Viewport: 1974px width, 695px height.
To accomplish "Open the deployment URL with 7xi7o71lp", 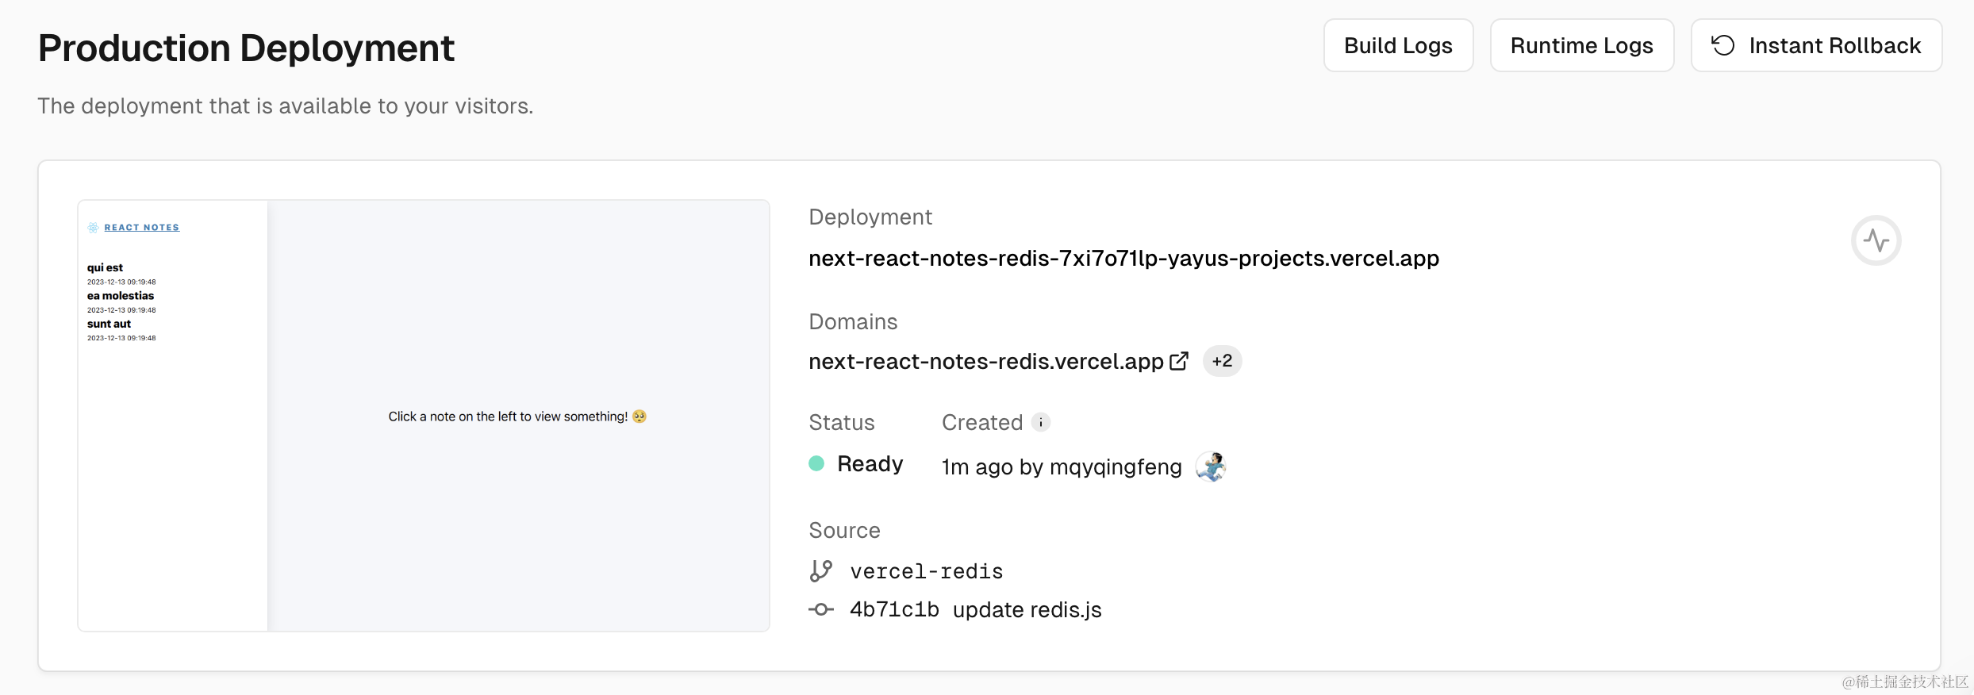I will click(1123, 259).
